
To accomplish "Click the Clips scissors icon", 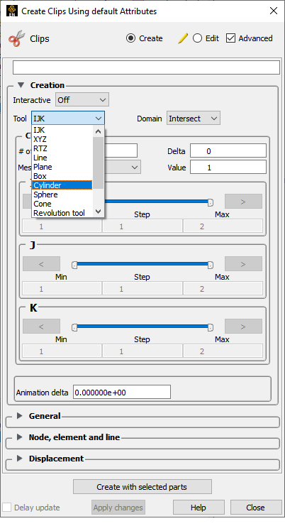I will coord(17,38).
